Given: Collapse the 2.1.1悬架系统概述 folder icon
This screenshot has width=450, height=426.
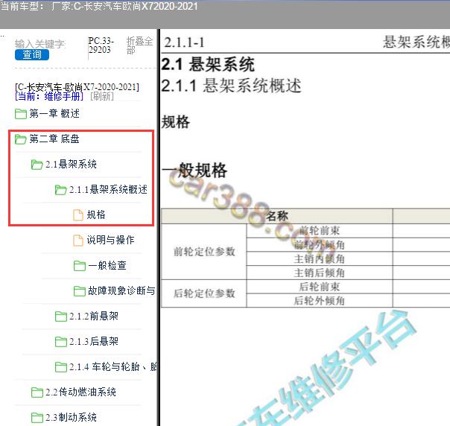Looking at the screenshot, I should tap(60, 190).
